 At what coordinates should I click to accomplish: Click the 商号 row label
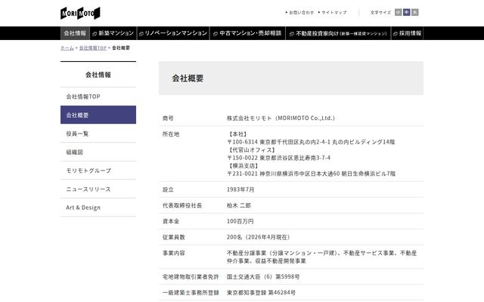[168, 118]
